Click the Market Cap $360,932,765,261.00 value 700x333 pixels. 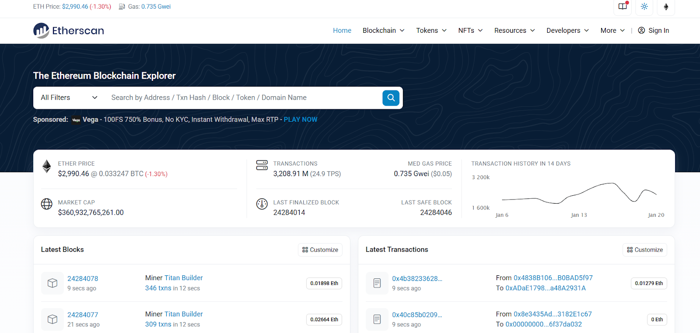tap(91, 213)
